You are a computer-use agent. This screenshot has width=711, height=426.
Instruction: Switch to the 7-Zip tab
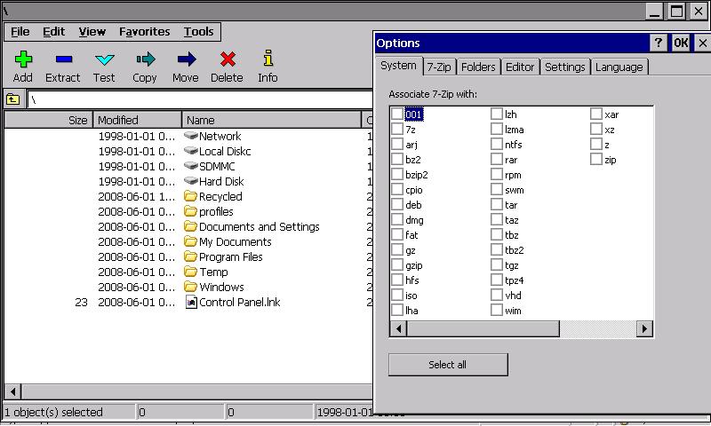(439, 67)
